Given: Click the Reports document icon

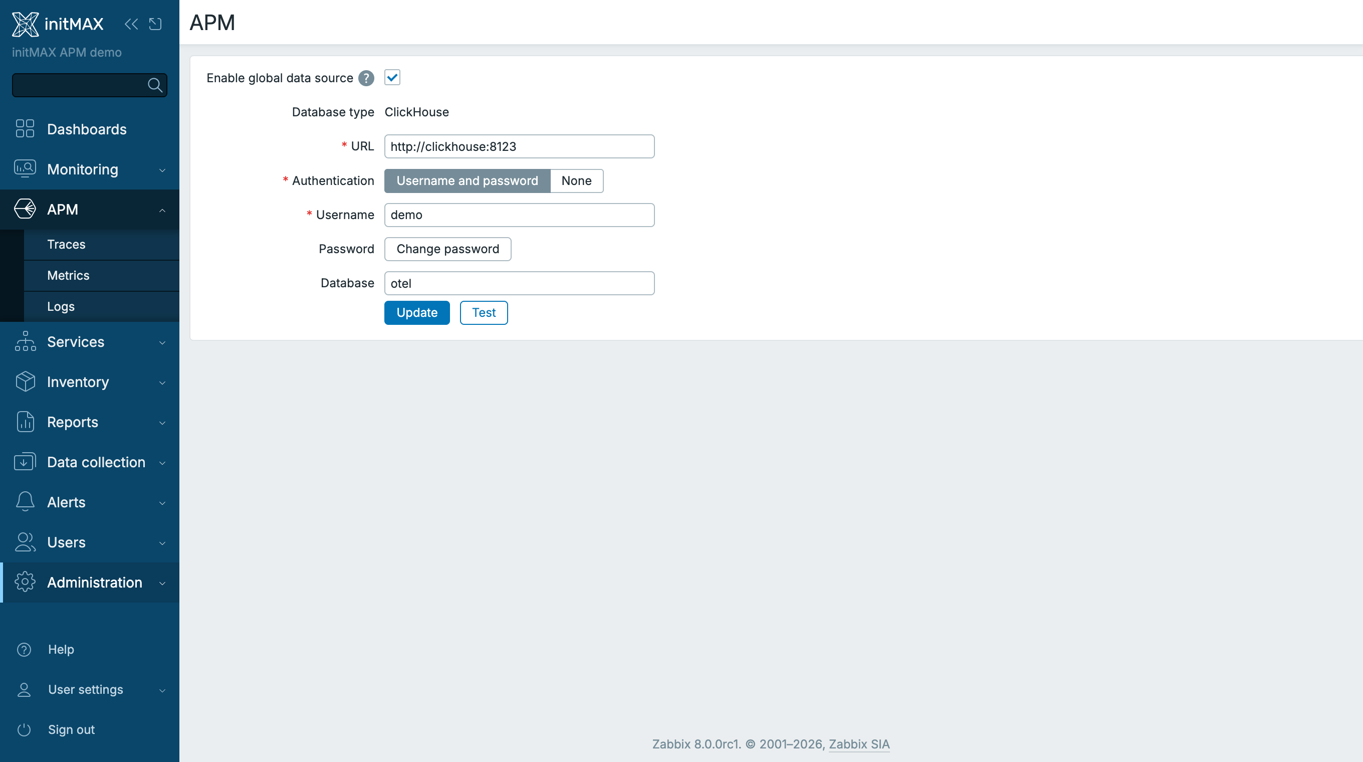Looking at the screenshot, I should (x=25, y=422).
